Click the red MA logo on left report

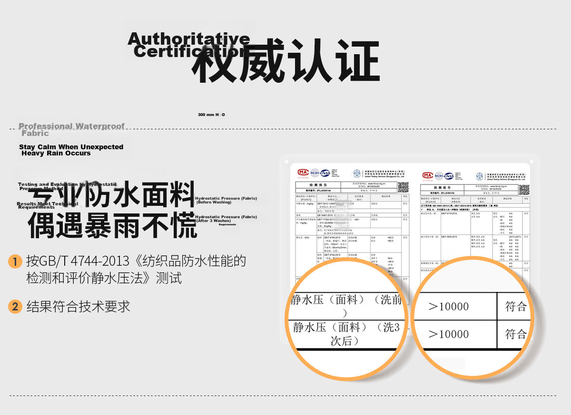pyautogui.click(x=303, y=173)
